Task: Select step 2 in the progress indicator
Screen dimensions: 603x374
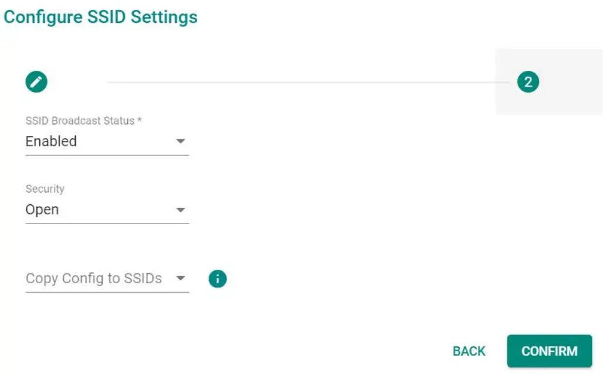Action: [529, 81]
